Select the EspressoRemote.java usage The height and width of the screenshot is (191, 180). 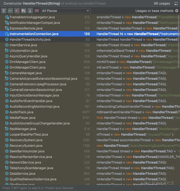(90, 28)
